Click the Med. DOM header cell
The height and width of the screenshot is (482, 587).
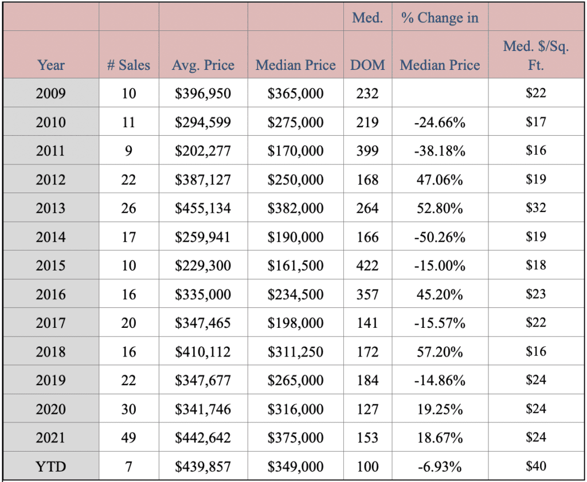pyautogui.click(x=367, y=41)
